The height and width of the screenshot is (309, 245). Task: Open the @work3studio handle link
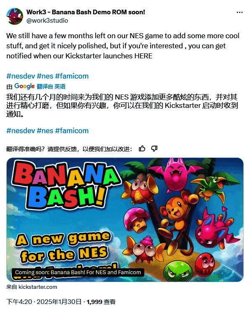[x=47, y=21]
